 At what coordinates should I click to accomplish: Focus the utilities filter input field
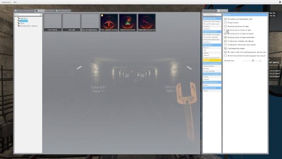[212, 15]
